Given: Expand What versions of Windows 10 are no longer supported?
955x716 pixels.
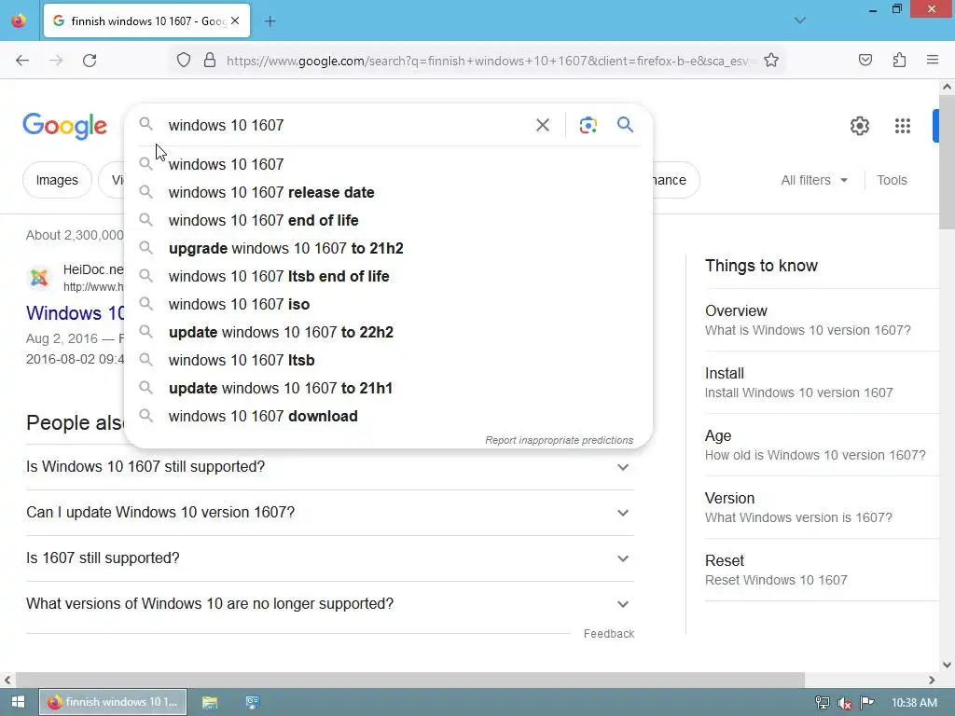Looking at the screenshot, I should 330,604.
